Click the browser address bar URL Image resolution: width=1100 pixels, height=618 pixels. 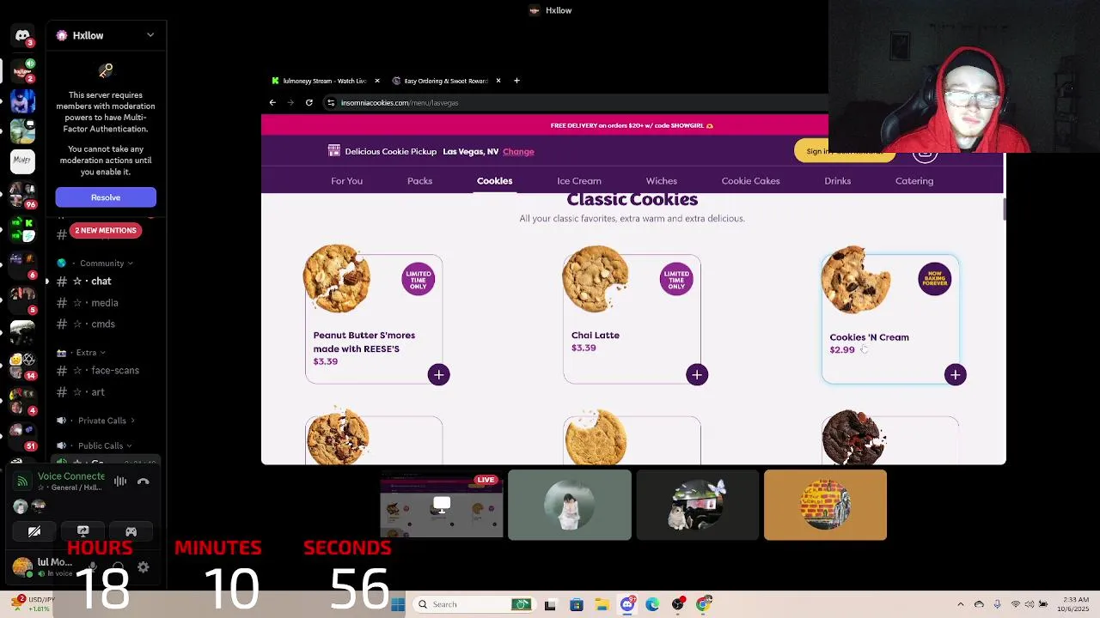[400, 103]
